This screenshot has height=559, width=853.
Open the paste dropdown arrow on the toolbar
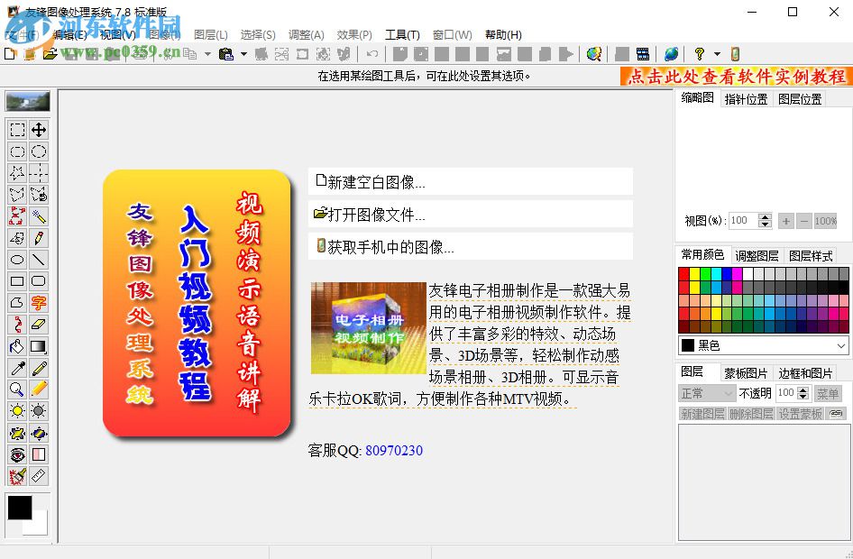tap(243, 54)
